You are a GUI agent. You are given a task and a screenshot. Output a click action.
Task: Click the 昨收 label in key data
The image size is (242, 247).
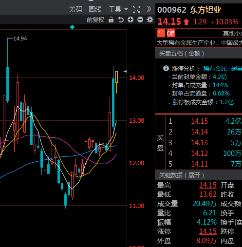point(227,194)
